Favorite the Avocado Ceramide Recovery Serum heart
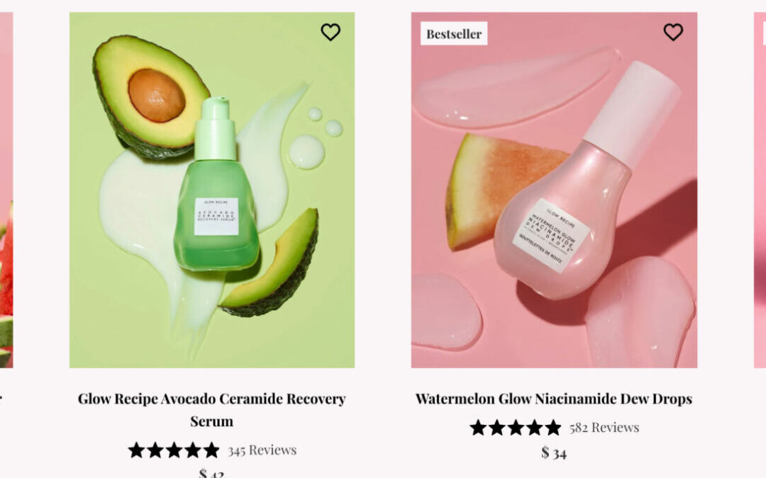The height and width of the screenshot is (478, 766). coord(331,32)
